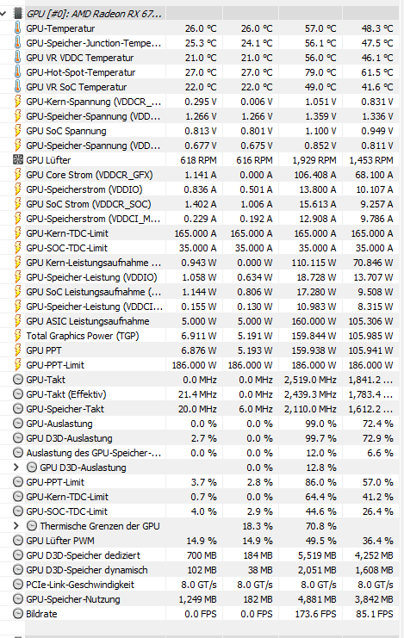Click clock icon beside GPU-Takt (Effektiv)
This screenshot has height=638, width=404.
coord(18,394)
